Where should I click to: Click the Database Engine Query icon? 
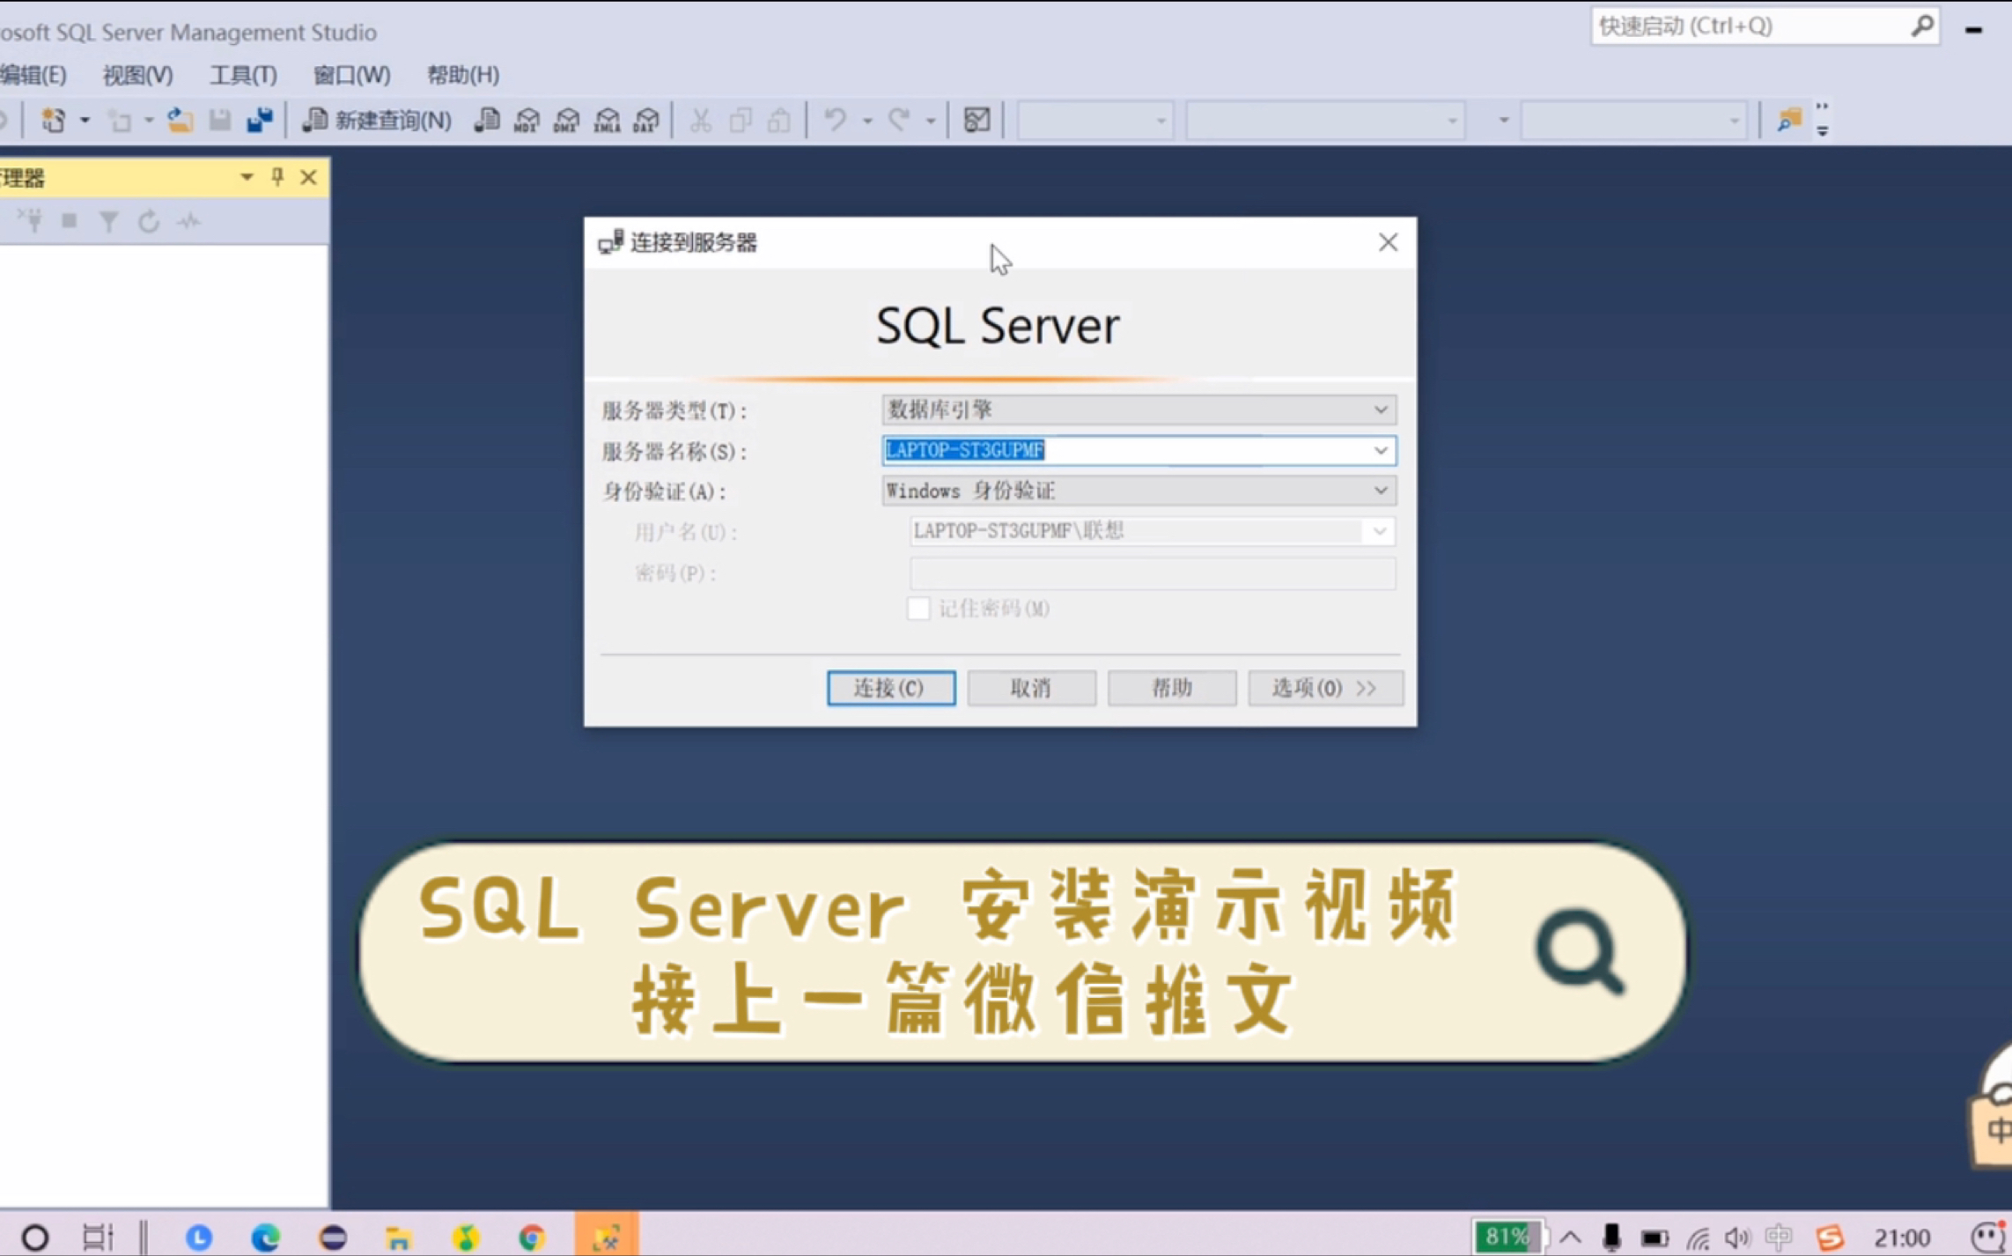tap(487, 120)
